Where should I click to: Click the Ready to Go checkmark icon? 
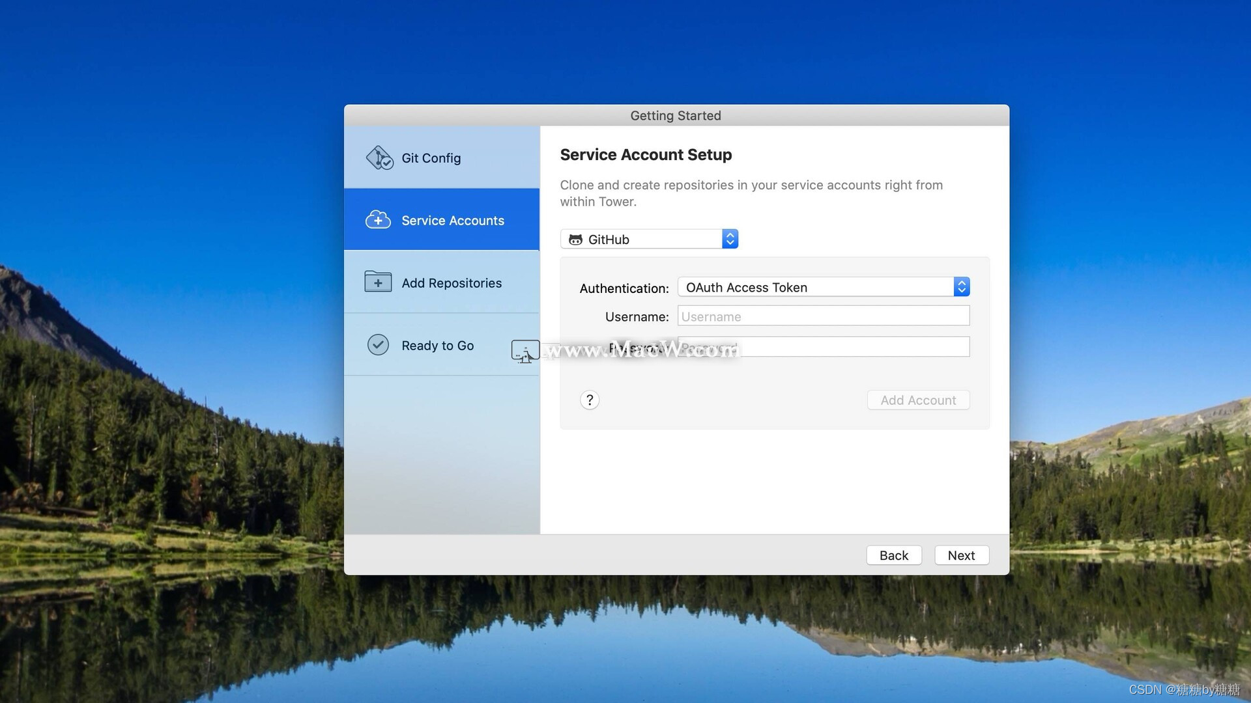[378, 344]
